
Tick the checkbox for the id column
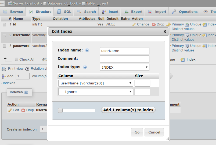click(x=4, y=24)
